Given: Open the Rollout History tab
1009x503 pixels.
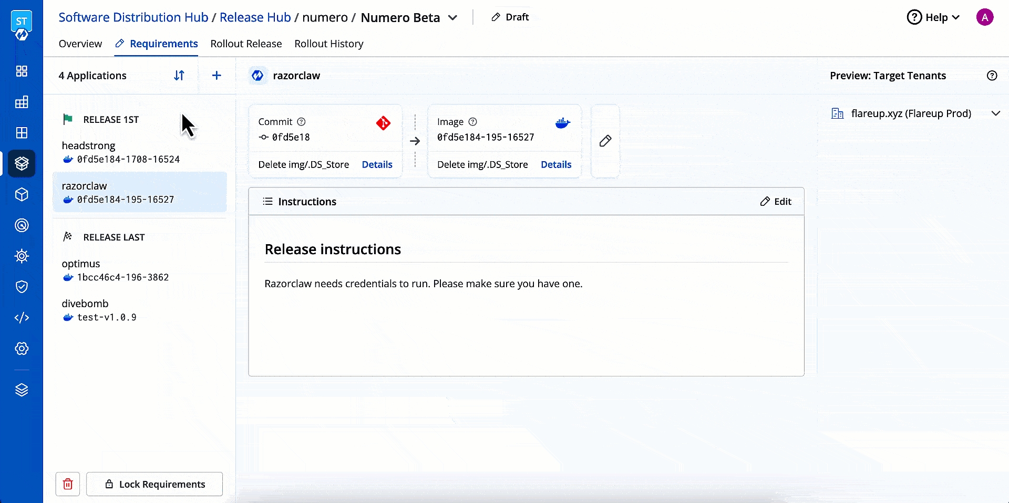Looking at the screenshot, I should (x=328, y=44).
